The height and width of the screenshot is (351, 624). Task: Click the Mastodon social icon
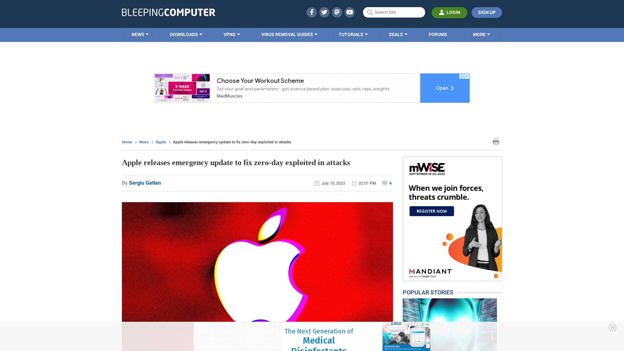click(x=337, y=12)
